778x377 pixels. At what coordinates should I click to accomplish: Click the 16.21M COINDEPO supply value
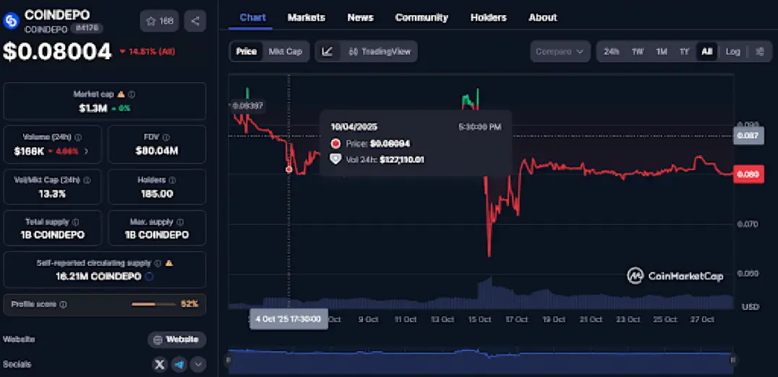coord(99,277)
